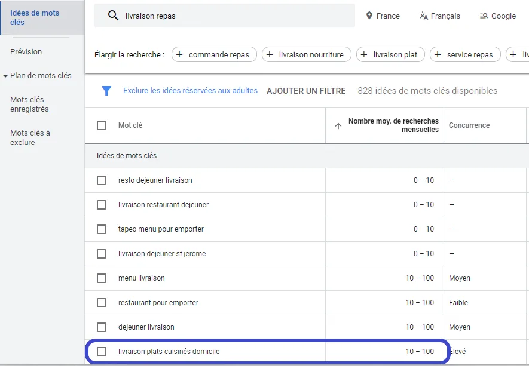
Task: Add suggestion 'livraison plat' to search
Action: click(x=390, y=54)
